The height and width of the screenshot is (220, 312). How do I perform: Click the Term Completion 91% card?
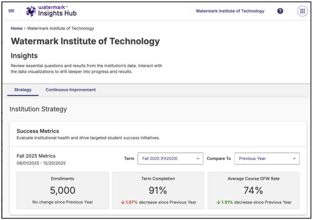pyautogui.click(x=158, y=190)
